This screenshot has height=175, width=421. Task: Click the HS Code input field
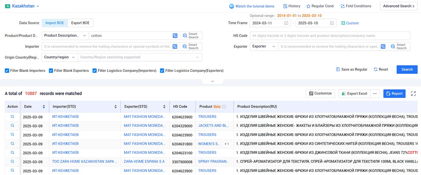point(330,36)
